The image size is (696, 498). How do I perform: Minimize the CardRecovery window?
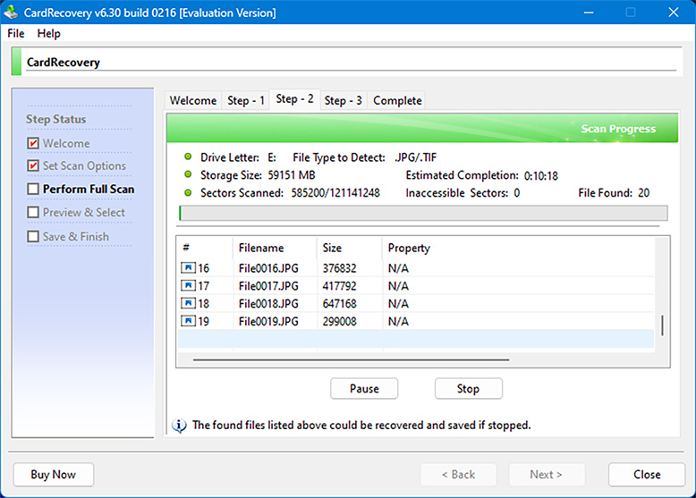[x=589, y=13]
